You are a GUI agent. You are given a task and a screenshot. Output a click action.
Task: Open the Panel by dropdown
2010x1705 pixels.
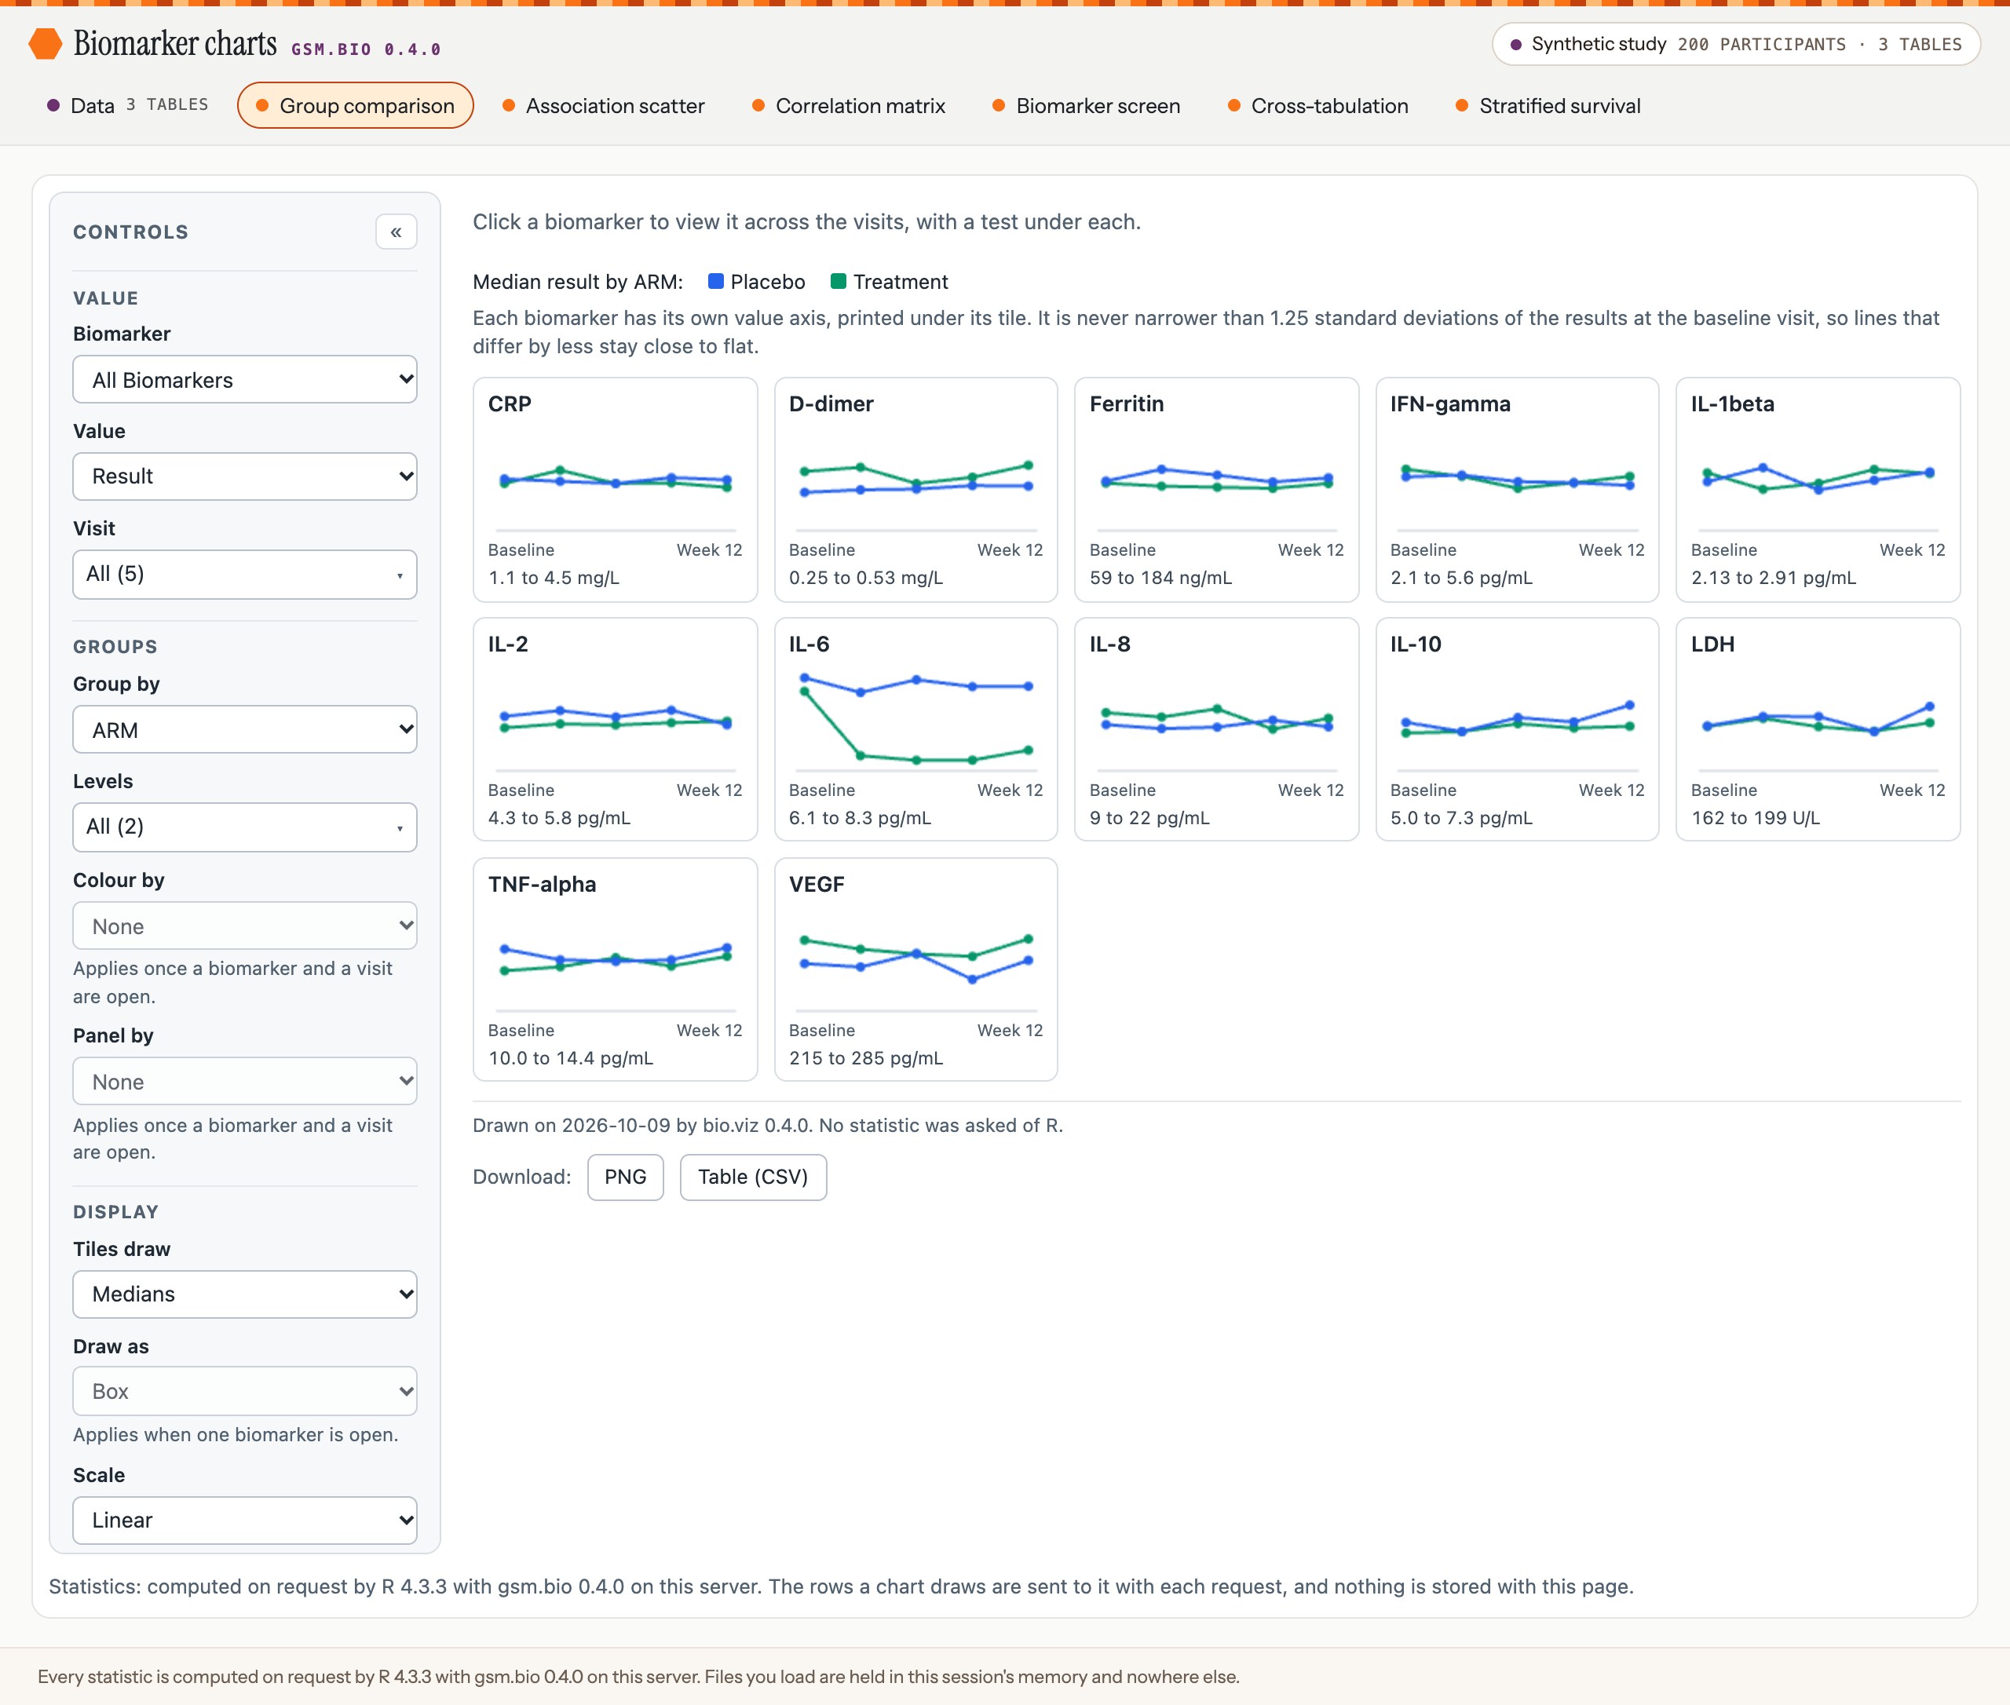[245, 1082]
